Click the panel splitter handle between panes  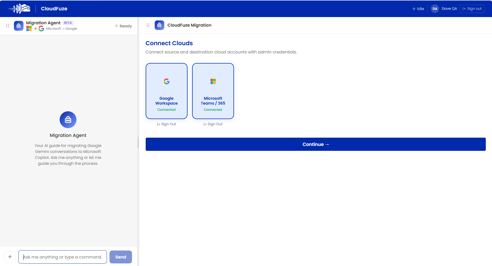click(x=138, y=142)
